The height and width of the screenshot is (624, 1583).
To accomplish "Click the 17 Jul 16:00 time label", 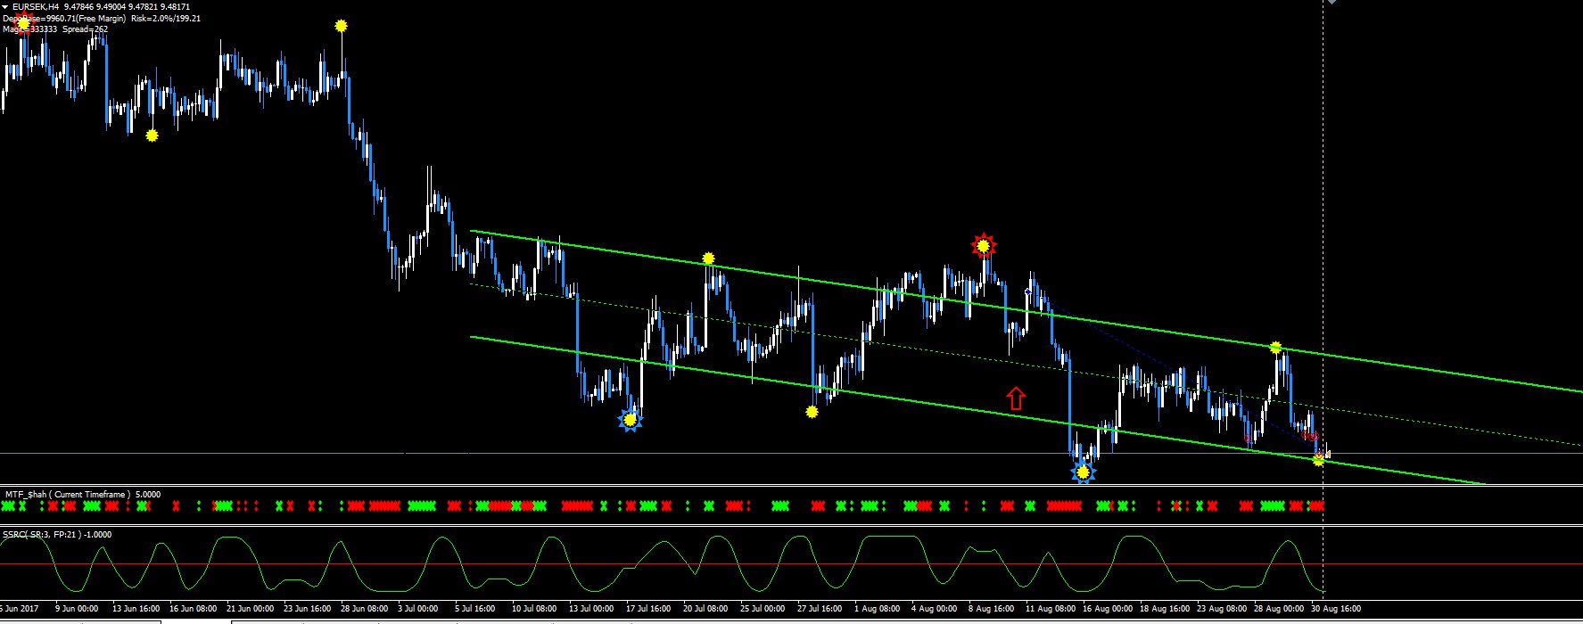I will coord(648,609).
